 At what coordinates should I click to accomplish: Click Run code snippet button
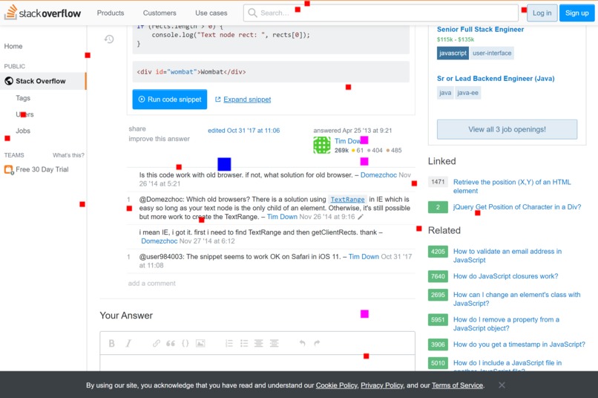[170, 99]
